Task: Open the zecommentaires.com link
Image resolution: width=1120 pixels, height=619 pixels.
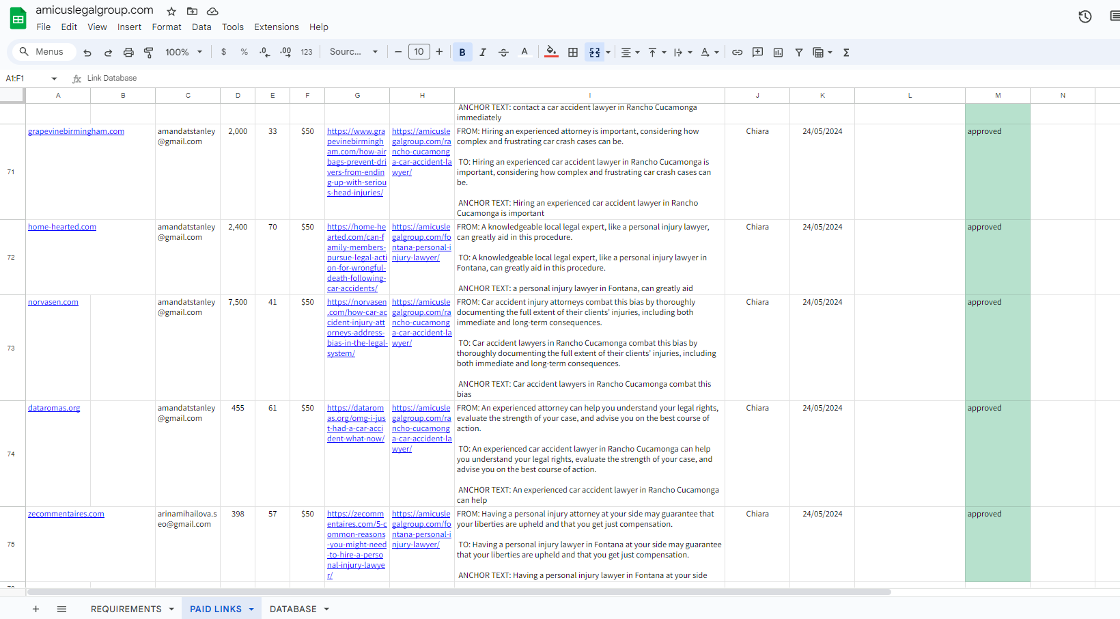Action: point(66,514)
